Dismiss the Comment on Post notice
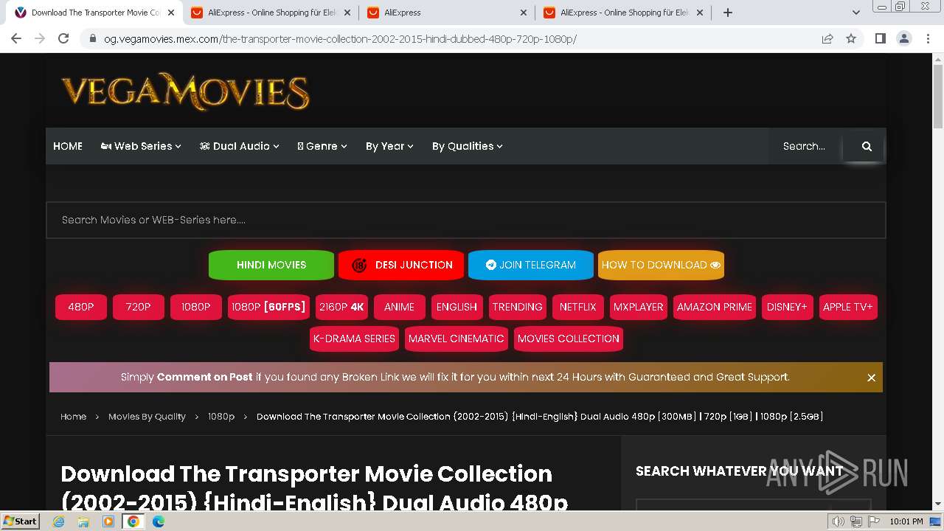 (871, 378)
